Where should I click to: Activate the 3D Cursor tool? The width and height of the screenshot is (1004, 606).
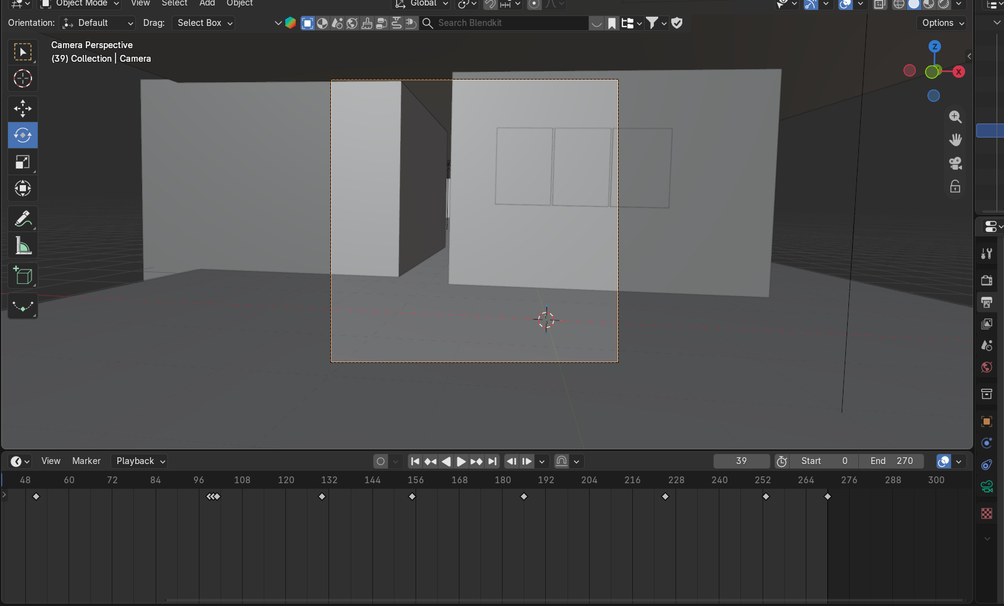(x=23, y=78)
